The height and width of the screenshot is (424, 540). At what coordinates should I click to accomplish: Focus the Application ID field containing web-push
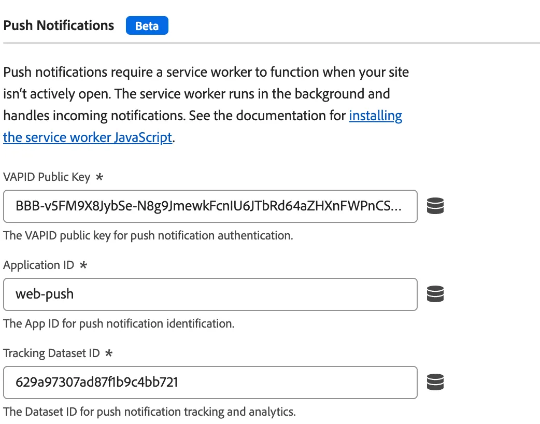210,294
